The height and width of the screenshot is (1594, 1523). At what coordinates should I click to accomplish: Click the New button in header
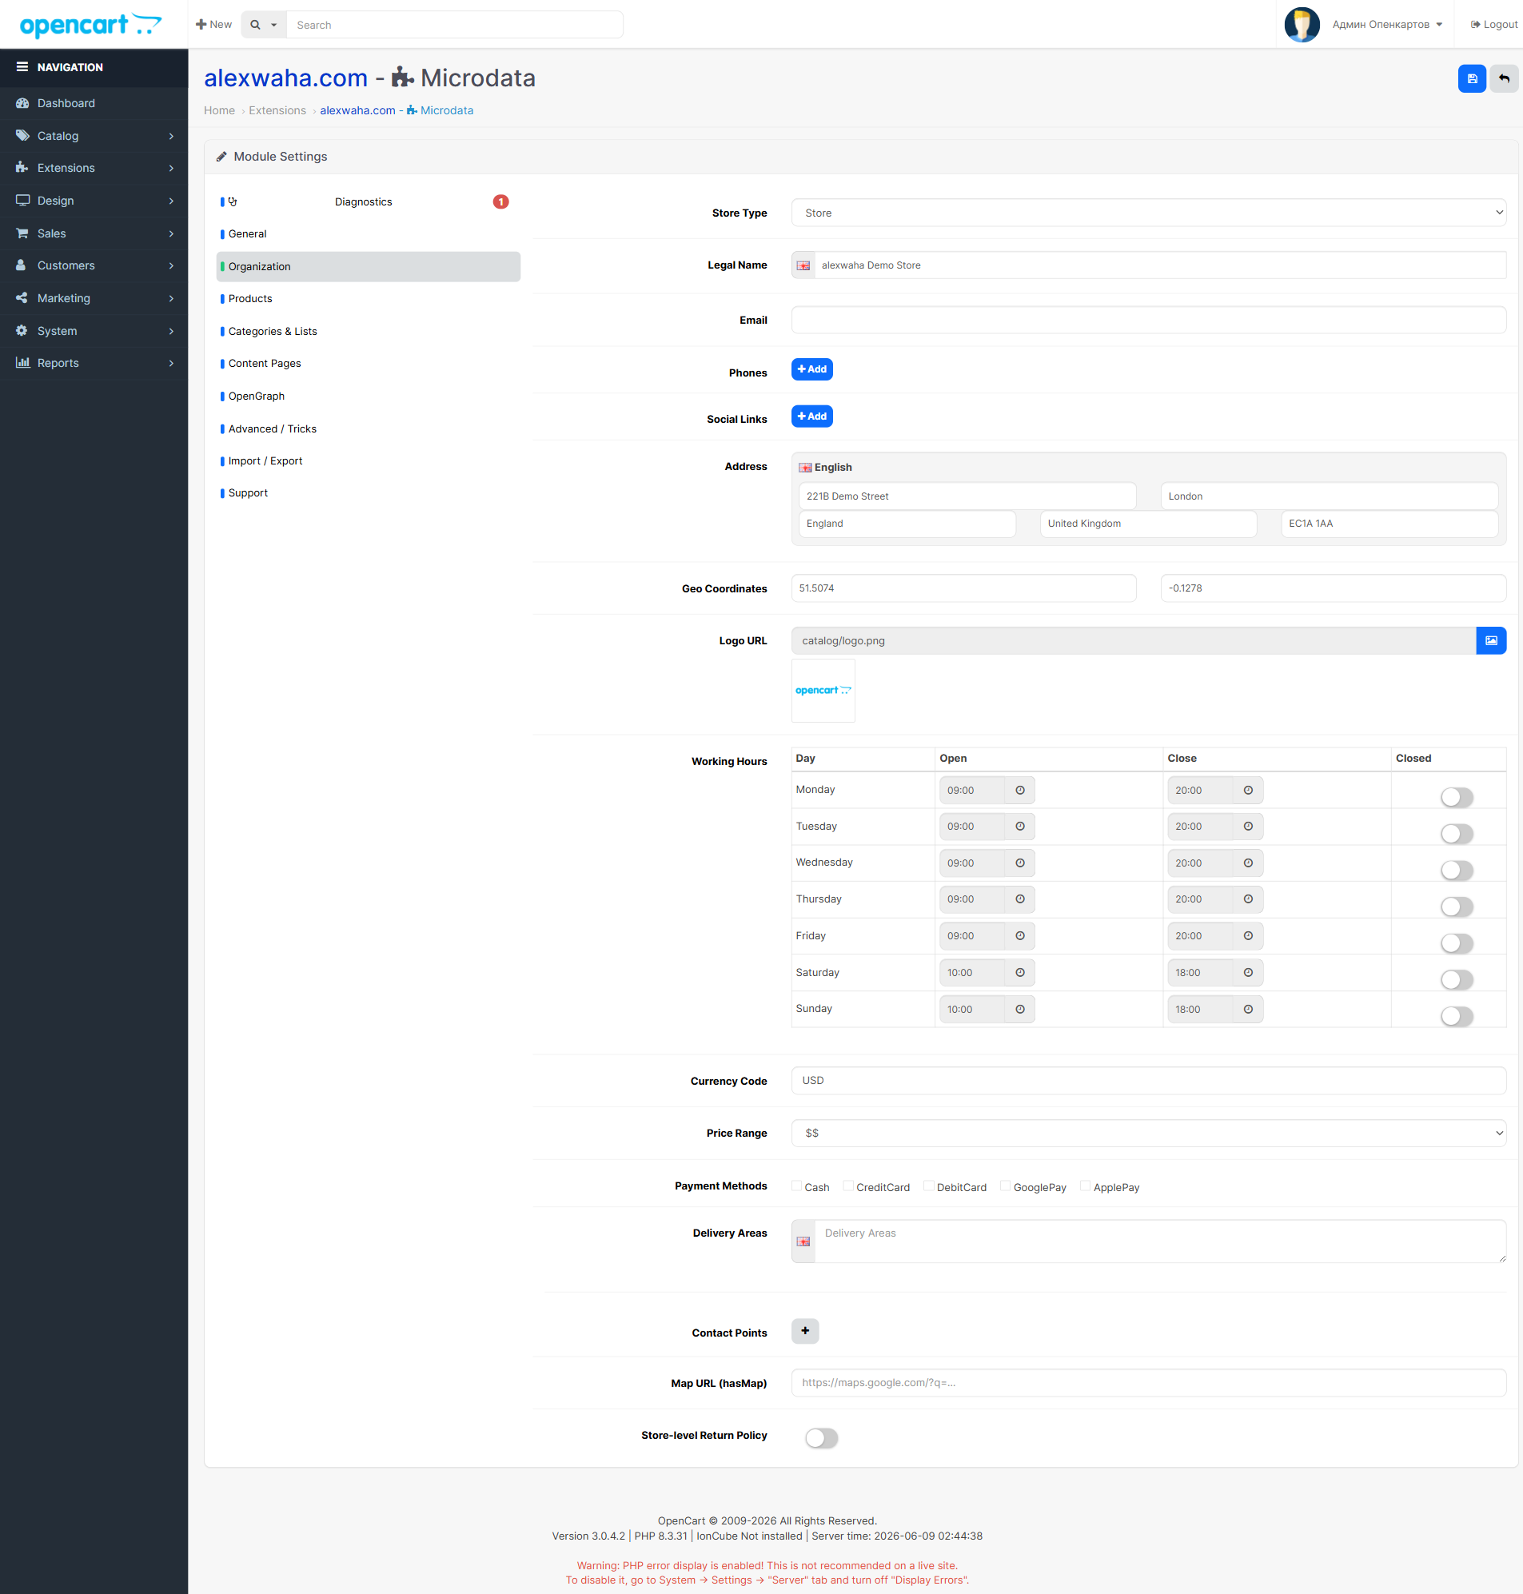[x=213, y=24]
